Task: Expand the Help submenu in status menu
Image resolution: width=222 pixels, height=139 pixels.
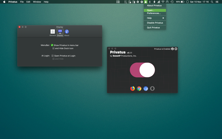Action: [155, 18]
